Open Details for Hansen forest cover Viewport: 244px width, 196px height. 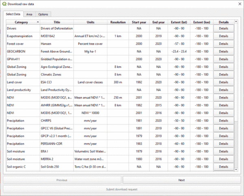click(x=224, y=44)
